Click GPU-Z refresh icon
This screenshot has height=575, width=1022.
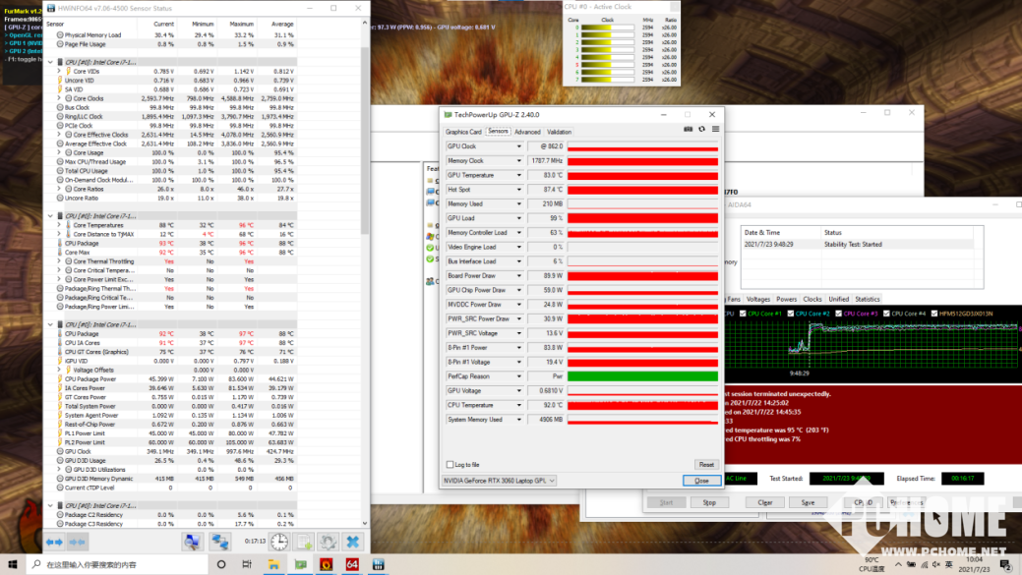tap(702, 129)
